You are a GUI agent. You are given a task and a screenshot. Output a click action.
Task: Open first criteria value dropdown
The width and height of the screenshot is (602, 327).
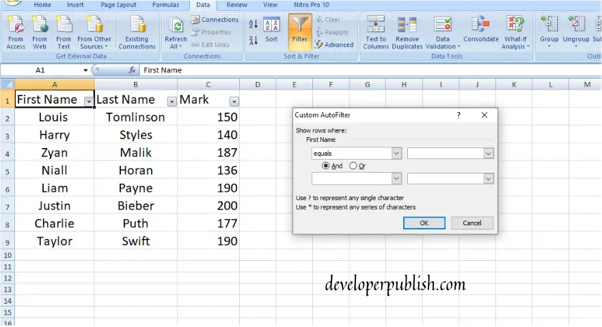[x=489, y=154]
